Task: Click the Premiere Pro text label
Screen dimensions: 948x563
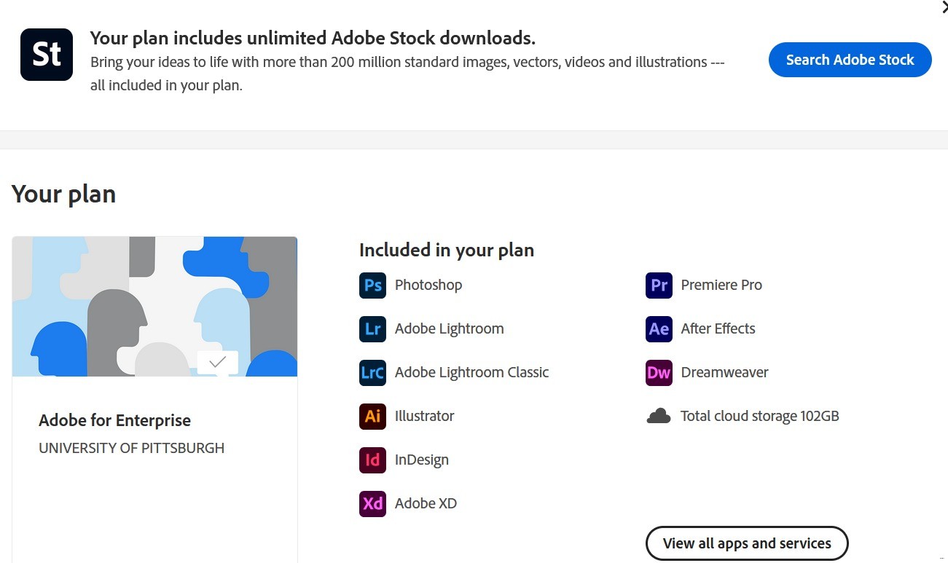Action: 721,285
